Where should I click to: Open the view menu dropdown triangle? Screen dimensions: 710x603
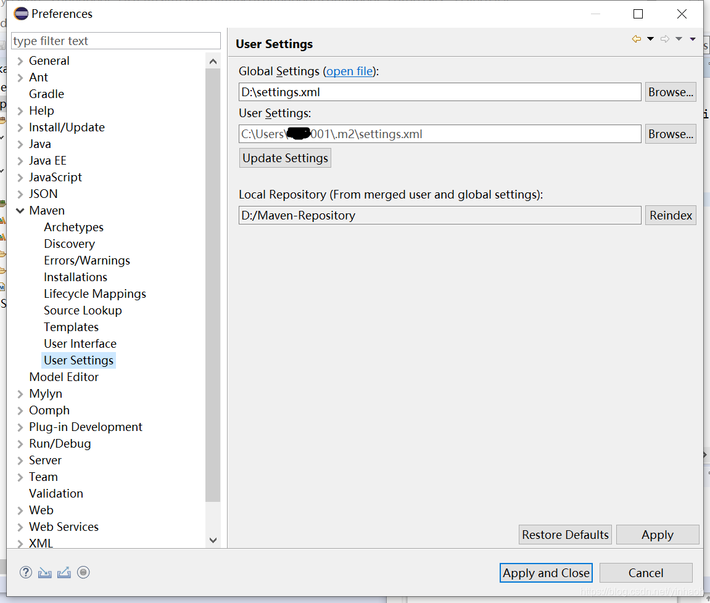pyautogui.click(x=693, y=39)
